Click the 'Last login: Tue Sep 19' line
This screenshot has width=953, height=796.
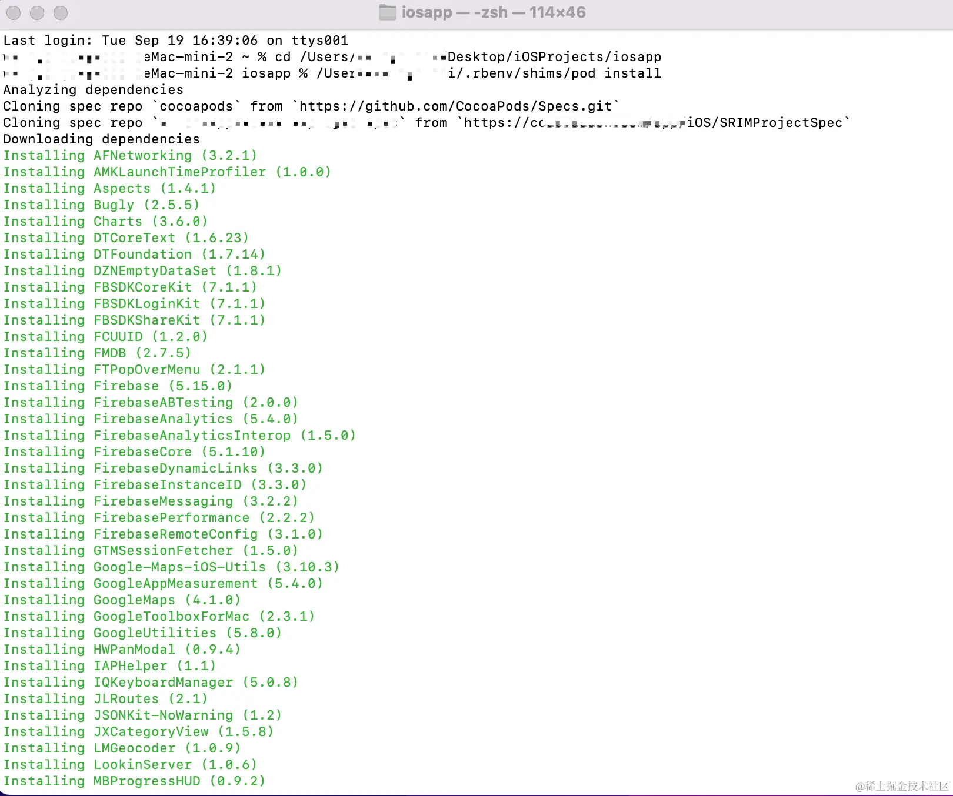tap(176, 41)
